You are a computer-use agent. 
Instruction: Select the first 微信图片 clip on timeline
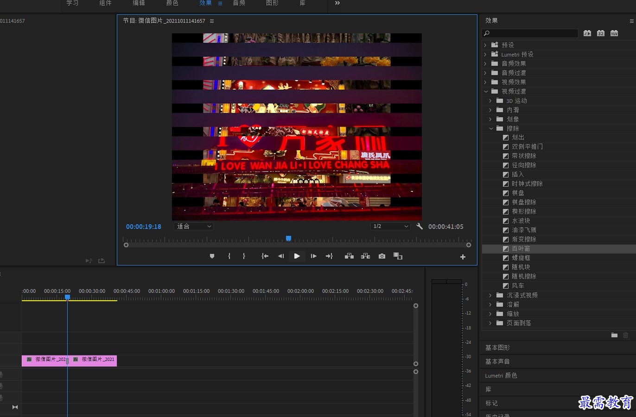[45, 360]
